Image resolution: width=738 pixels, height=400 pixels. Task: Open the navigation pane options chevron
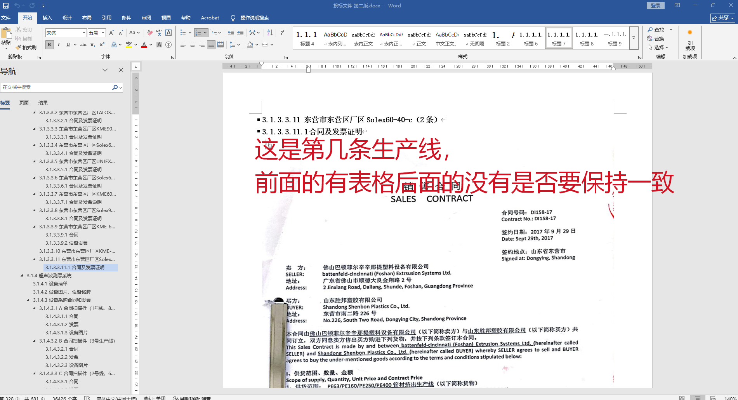coord(105,70)
